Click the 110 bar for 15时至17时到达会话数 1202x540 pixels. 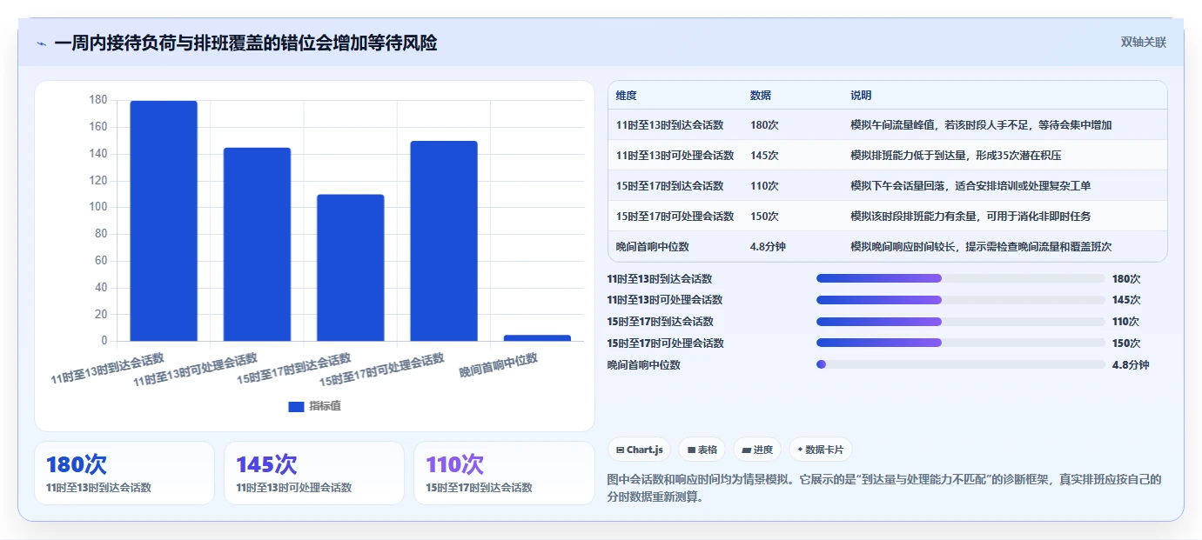point(350,268)
